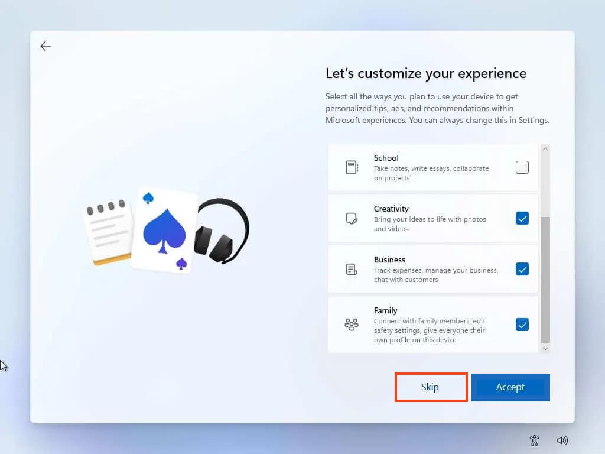Click the Business document icon
Image resolution: width=605 pixels, height=454 pixels.
[352, 269]
